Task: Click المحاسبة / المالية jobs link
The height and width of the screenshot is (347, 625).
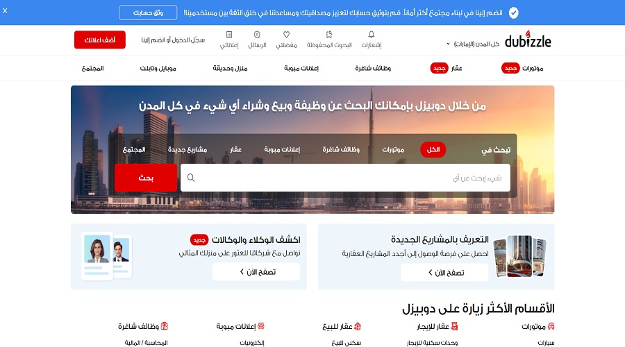Action: (146, 343)
